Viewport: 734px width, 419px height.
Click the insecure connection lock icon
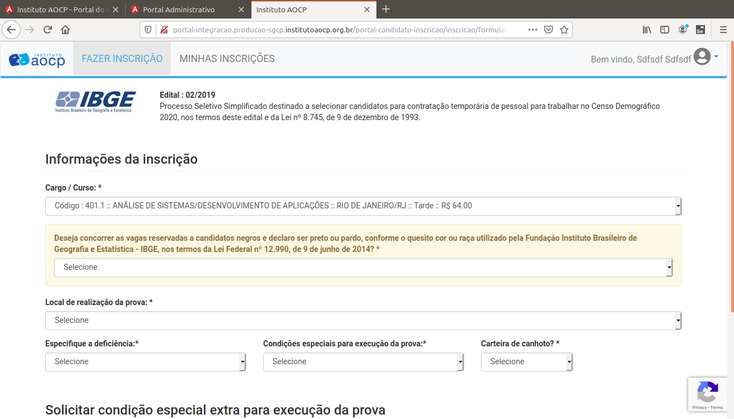[x=164, y=30]
